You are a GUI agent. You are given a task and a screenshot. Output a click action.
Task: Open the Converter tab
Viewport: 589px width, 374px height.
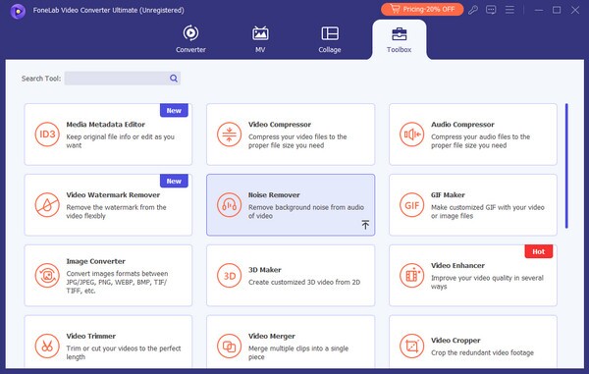pos(190,39)
